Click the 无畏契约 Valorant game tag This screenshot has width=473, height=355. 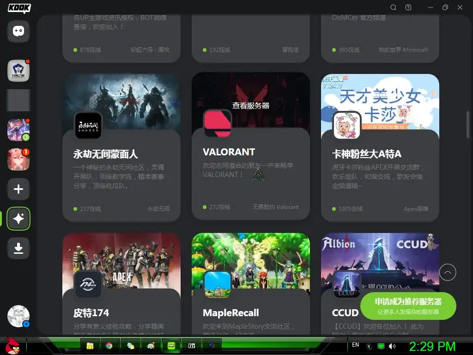click(x=276, y=207)
